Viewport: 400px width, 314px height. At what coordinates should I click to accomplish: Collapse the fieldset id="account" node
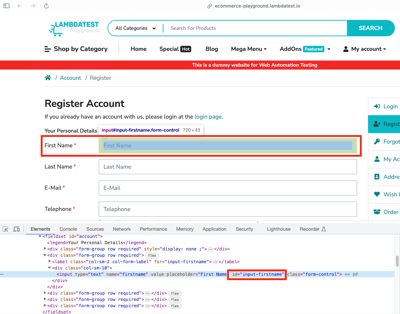40,236
